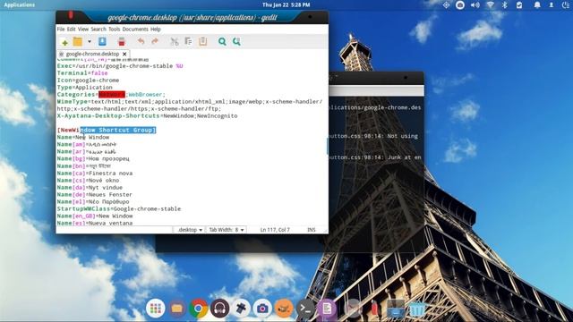Copy the selected text
The height and width of the screenshot is (322, 573).
(x=189, y=42)
